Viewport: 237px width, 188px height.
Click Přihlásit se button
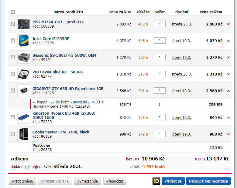point(173,181)
